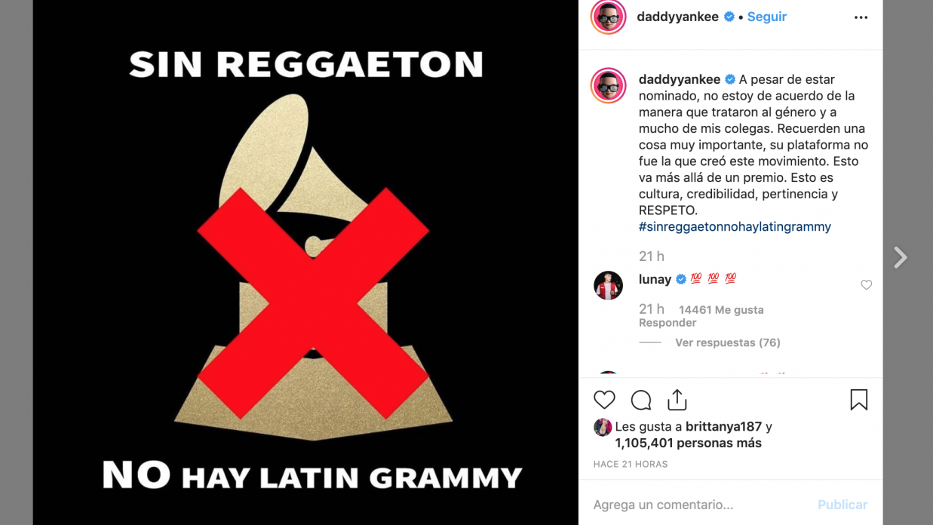Image resolution: width=933 pixels, height=525 pixels.
Task: Follow the account with Seguir
Action: pyautogui.click(x=767, y=17)
